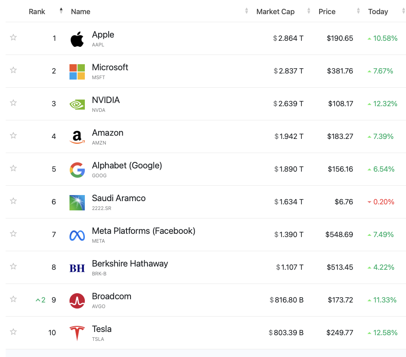Sort alphabetically using Name column header

click(81, 12)
